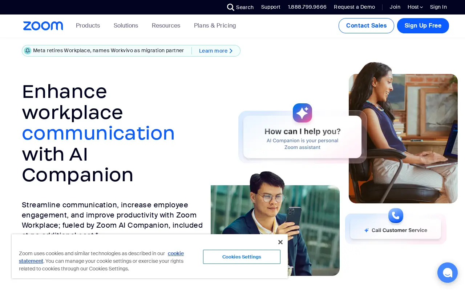Click the blue phone icon
The height and width of the screenshot is (290, 465).
point(396,216)
